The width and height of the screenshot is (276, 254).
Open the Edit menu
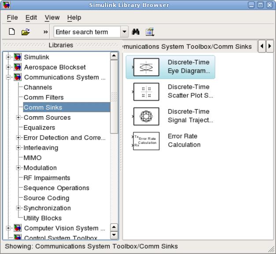point(31,18)
